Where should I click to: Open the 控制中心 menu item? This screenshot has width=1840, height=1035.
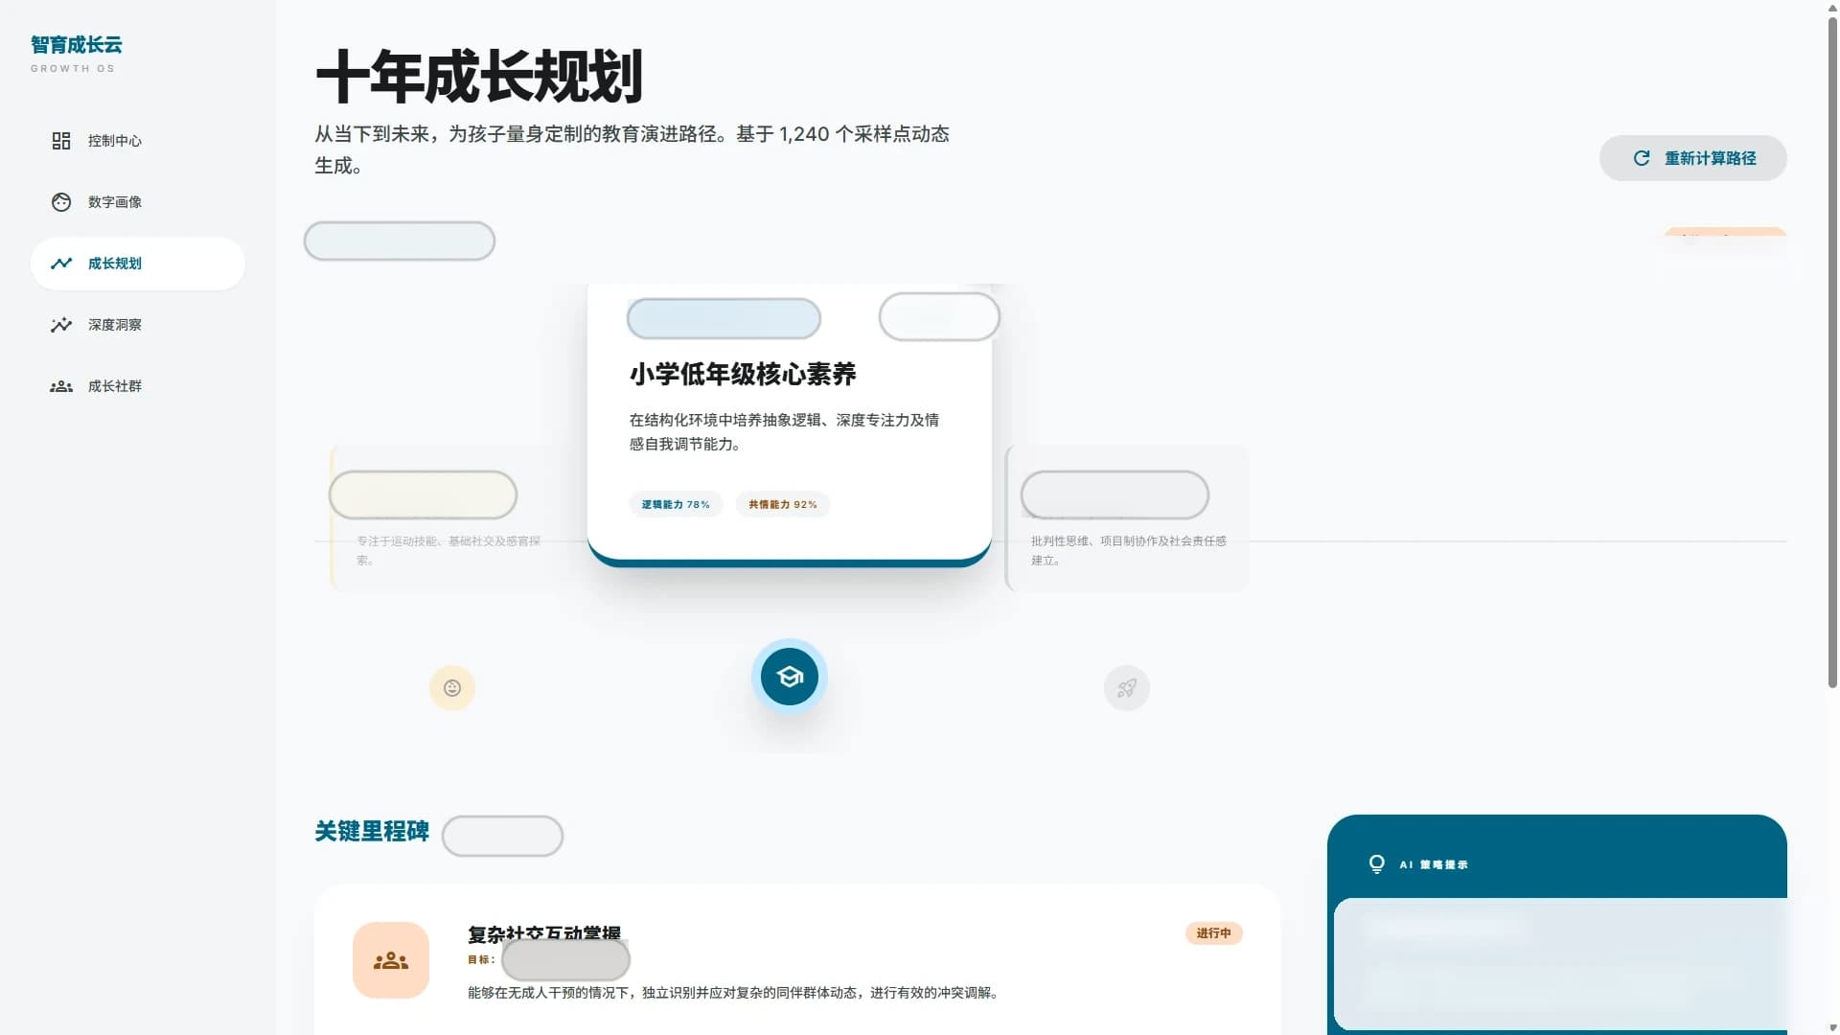pyautogui.click(x=138, y=141)
